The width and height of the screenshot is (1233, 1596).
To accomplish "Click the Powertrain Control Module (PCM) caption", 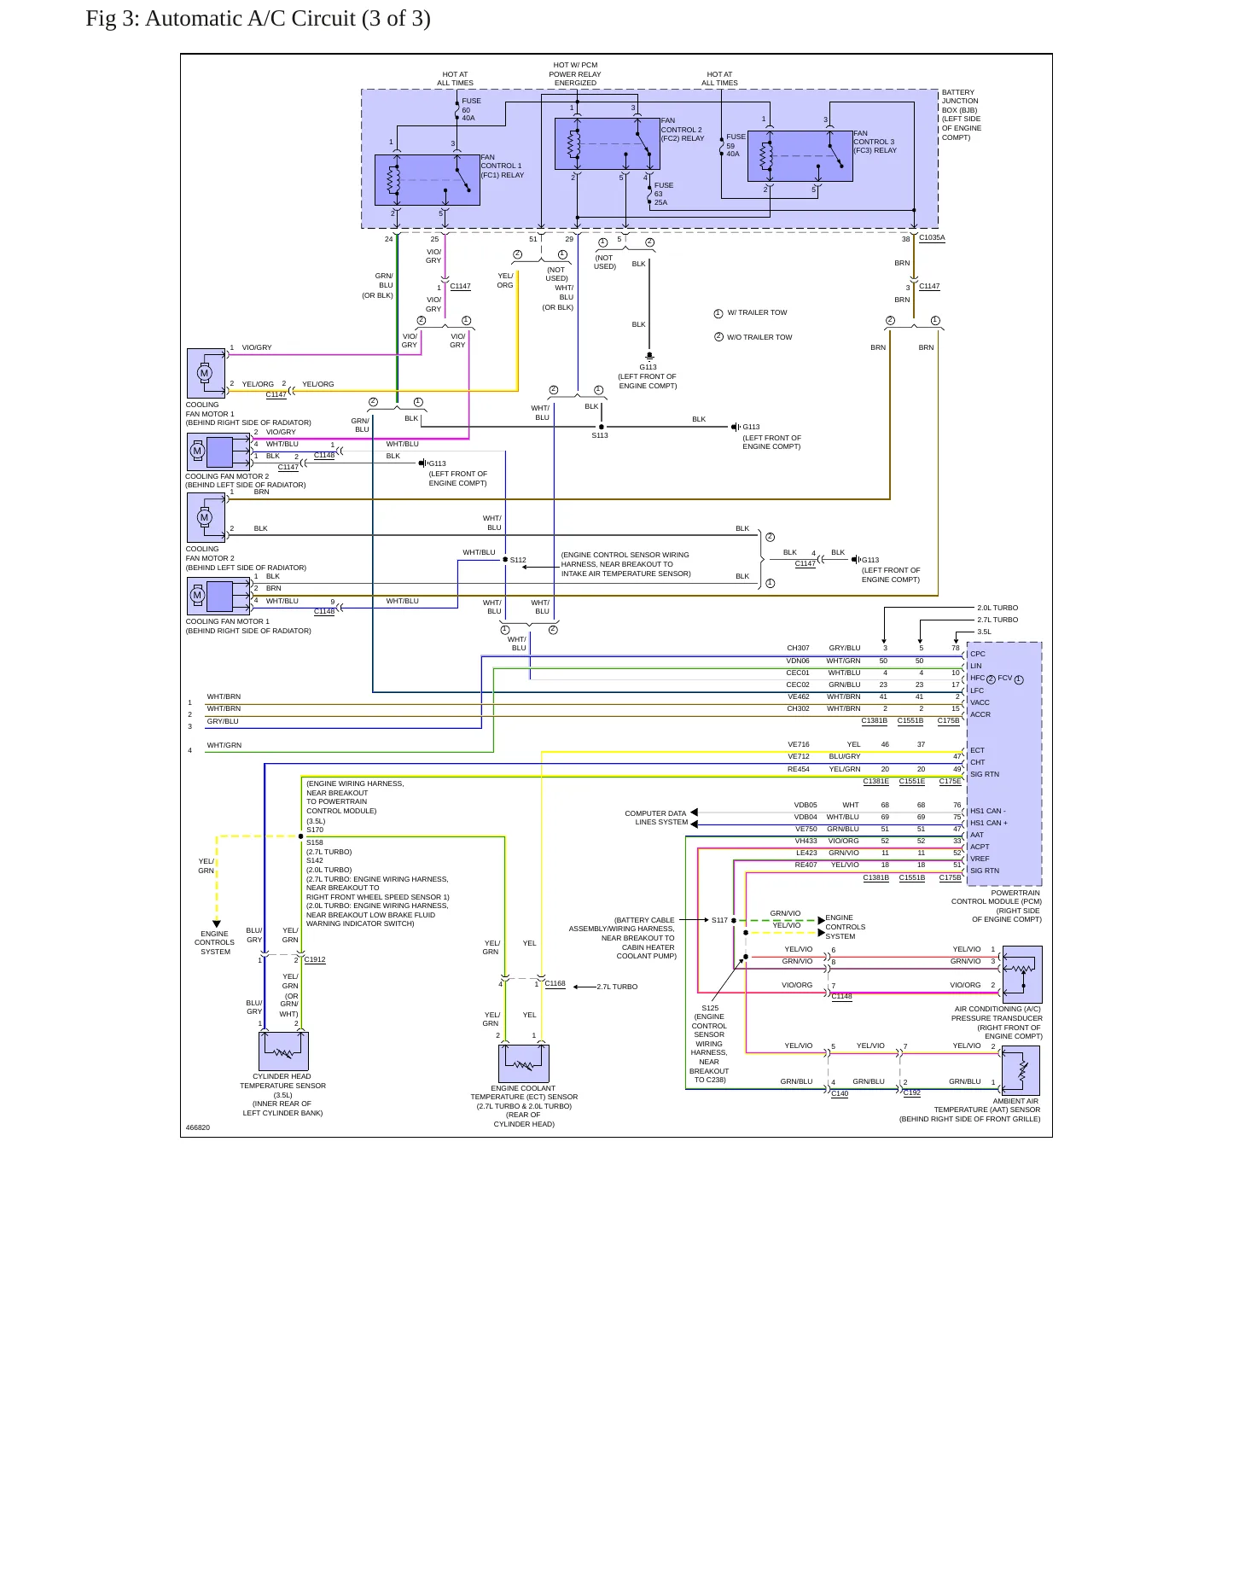I will [x=997, y=906].
